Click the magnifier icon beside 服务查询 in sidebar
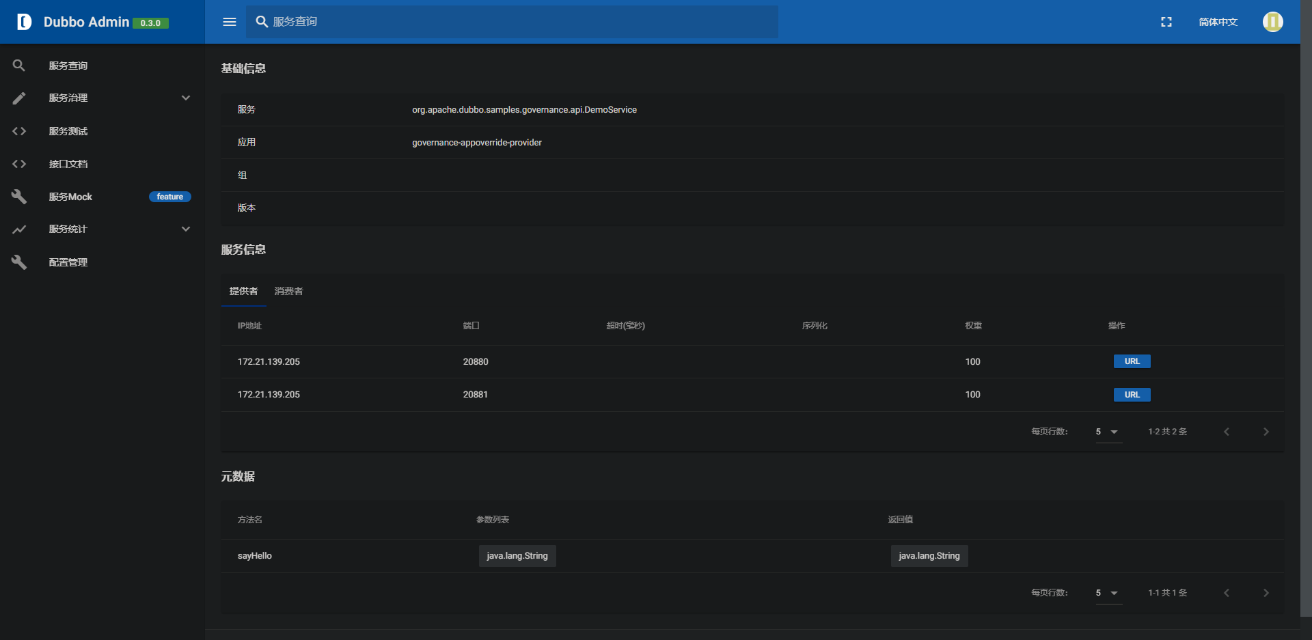The height and width of the screenshot is (640, 1312). point(19,66)
